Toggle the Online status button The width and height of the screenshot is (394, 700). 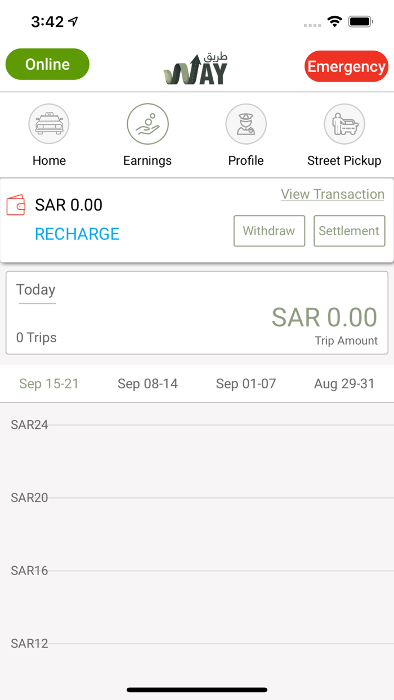click(x=47, y=64)
